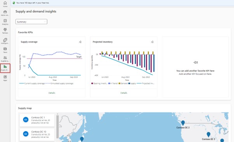
Task: Unpin the Supply coverage KPI
Action: (x=80, y=42)
